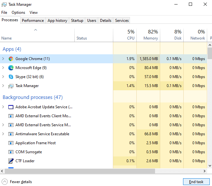
Task: Click the vertical scrollbar down arrow
Action: [210, 166]
